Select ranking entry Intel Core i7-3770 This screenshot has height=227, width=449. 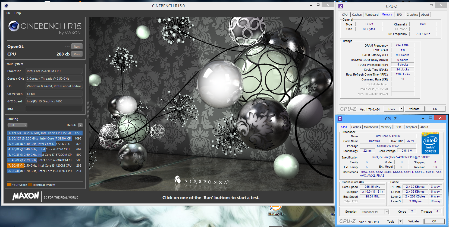[45, 149]
